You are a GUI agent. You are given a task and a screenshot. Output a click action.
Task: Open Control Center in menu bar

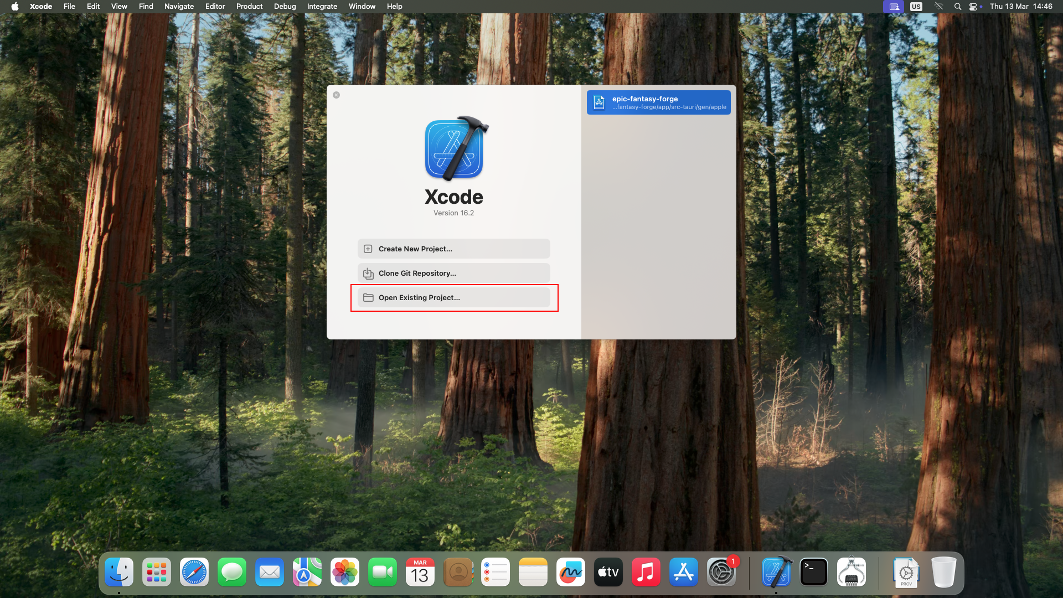click(973, 7)
